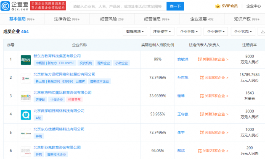Viewport: 265px width, 159px height.
Task: Click the 经营异常 warning tag
Action: (x=74, y=100)
